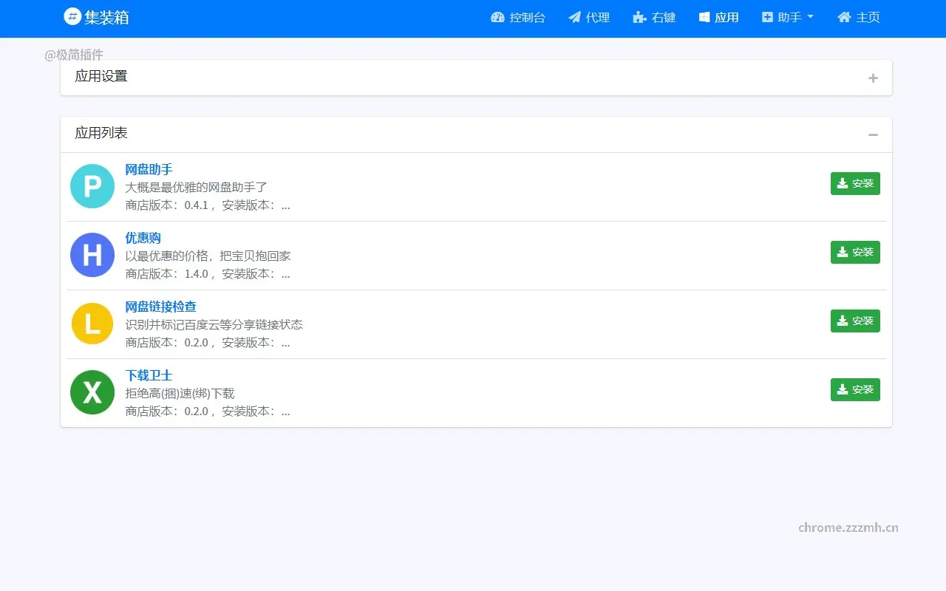
Task: Select 右键 from the navigation bar
Action: pyautogui.click(x=664, y=17)
